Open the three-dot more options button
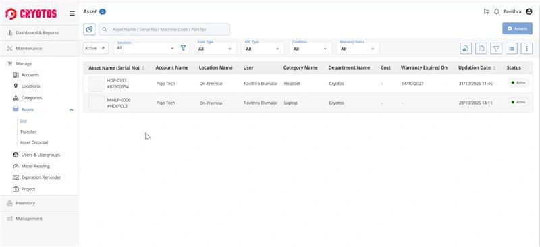Screen dimensions: 540x247 (x=526, y=49)
